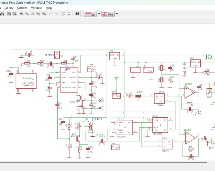This screenshot has width=215, height=171.
Task: Click the Zoom out magnifier icon
Action: (x=33, y=14)
